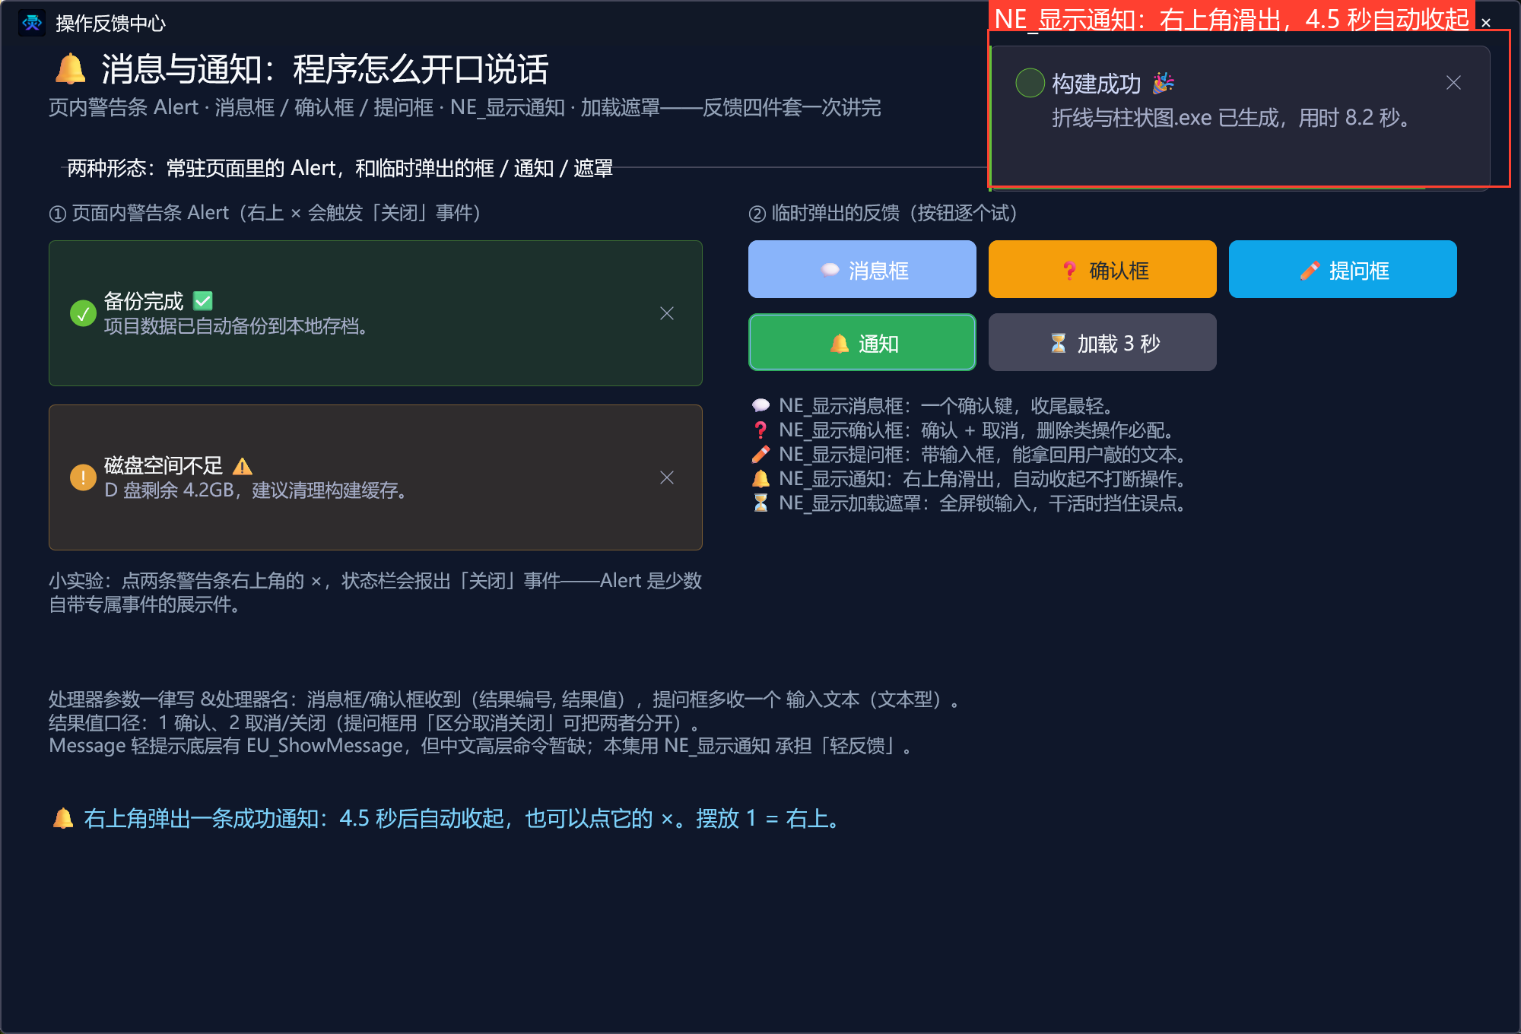Click the 小实验 hint paragraph
Screen dimensions: 1521x1034
[x=375, y=592]
